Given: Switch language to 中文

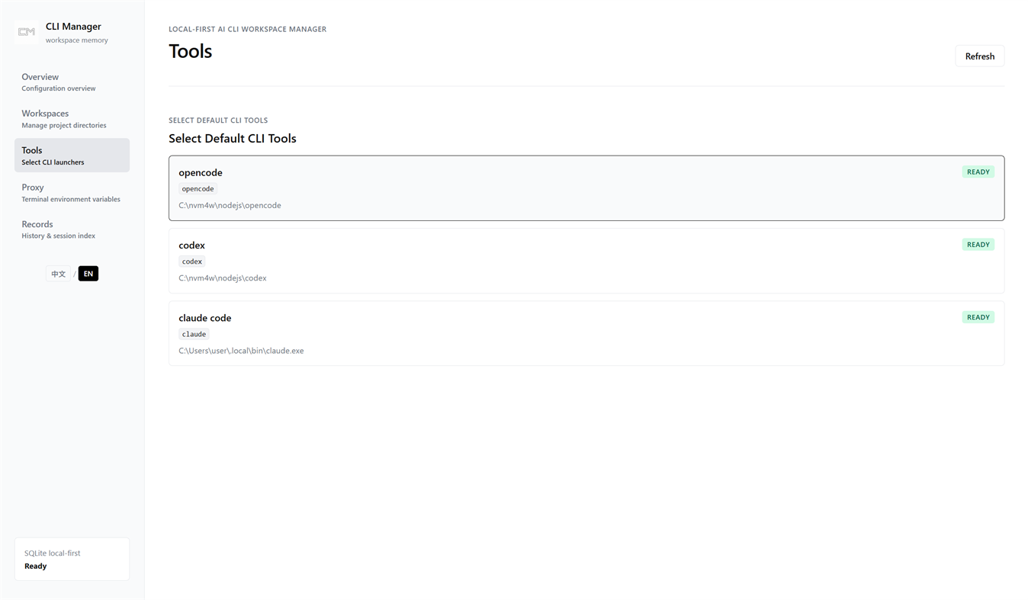Looking at the screenshot, I should [x=58, y=274].
